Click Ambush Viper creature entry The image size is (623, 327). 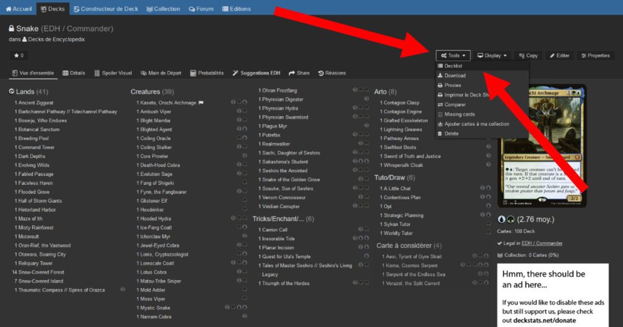pyautogui.click(x=155, y=112)
